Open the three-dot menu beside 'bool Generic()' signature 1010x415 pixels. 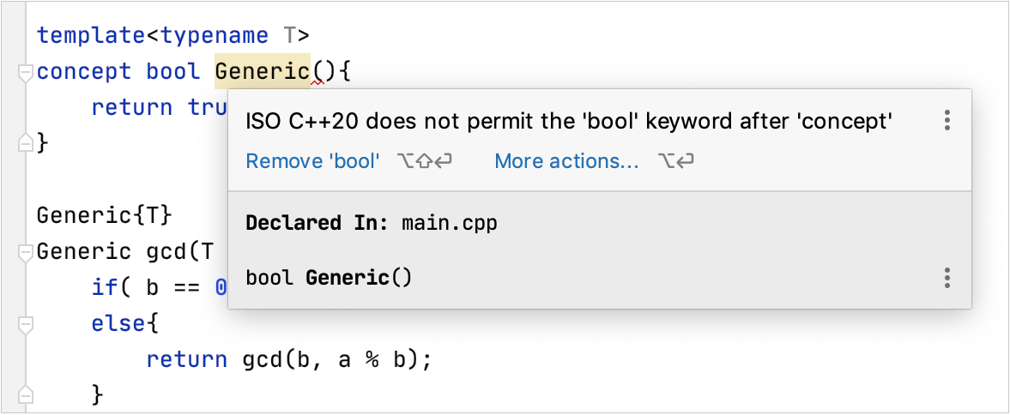click(x=947, y=278)
